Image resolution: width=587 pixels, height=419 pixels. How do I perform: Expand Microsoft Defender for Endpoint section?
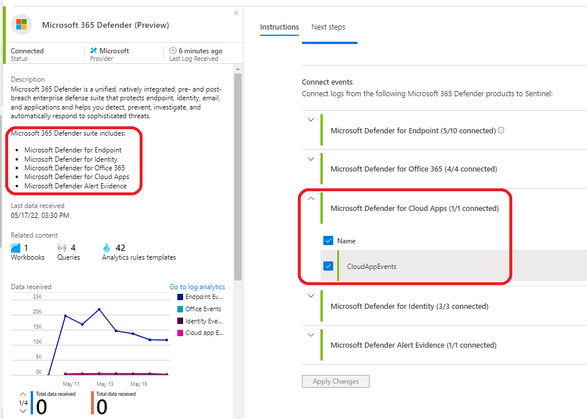[x=311, y=120]
